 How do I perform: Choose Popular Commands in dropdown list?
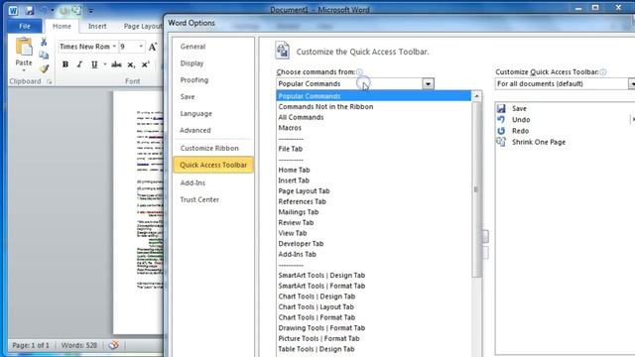pos(374,96)
